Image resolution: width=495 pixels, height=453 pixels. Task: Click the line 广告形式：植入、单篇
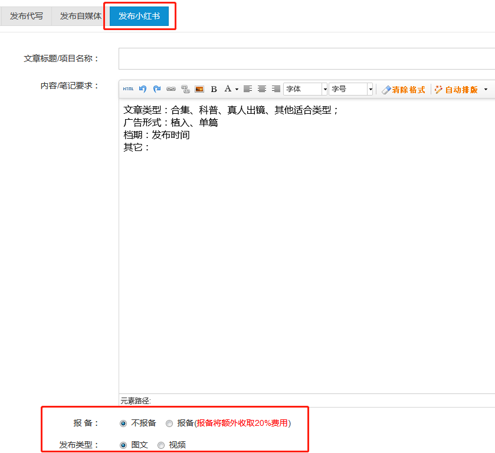pos(171,123)
